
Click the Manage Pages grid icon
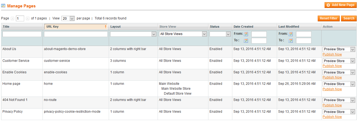[3, 6]
